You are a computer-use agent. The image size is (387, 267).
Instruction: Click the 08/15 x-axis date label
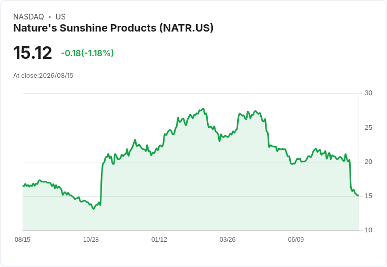click(x=23, y=239)
